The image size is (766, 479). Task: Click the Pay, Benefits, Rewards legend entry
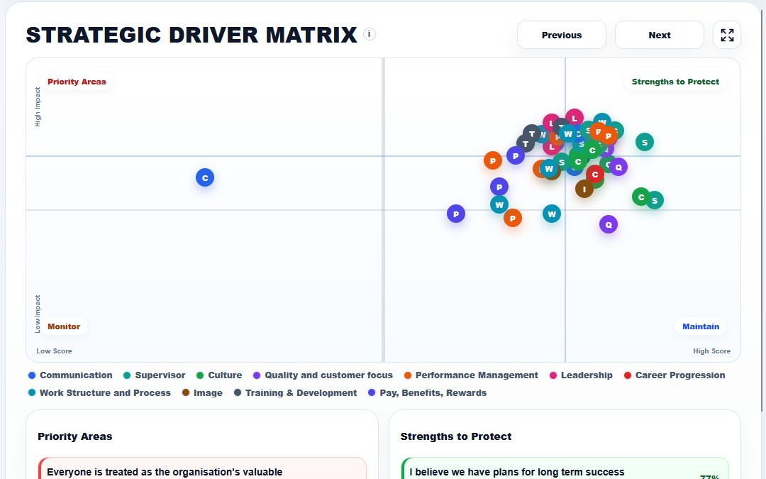tap(428, 393)
